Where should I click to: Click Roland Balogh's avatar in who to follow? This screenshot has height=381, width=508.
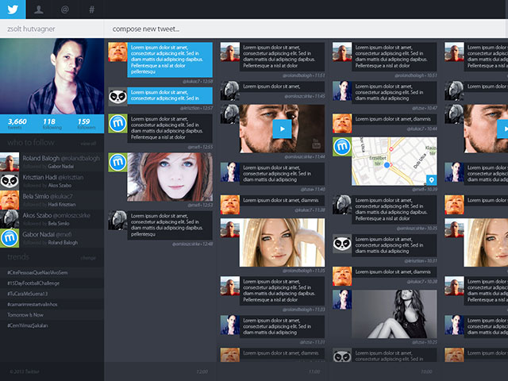[x=10, y=162]
